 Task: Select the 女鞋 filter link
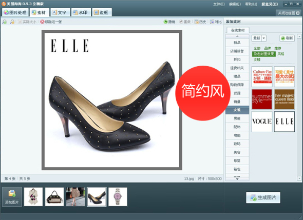tap(257, 59)
